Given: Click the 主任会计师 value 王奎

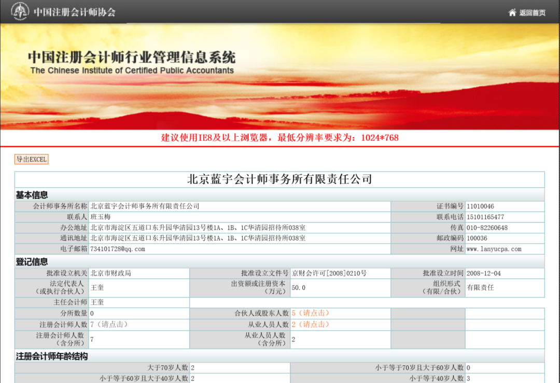Looking at the screenshot, I should (x=97, y=302).
